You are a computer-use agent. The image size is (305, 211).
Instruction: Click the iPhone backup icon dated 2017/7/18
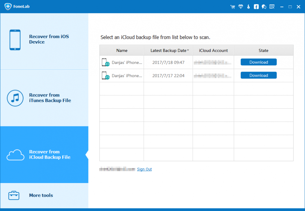(x=106, y=62)
